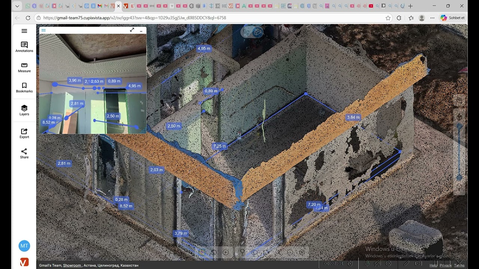479x269 pixels.
Task: Bookmark this page with the star icon
Action: tap(388, 18)
